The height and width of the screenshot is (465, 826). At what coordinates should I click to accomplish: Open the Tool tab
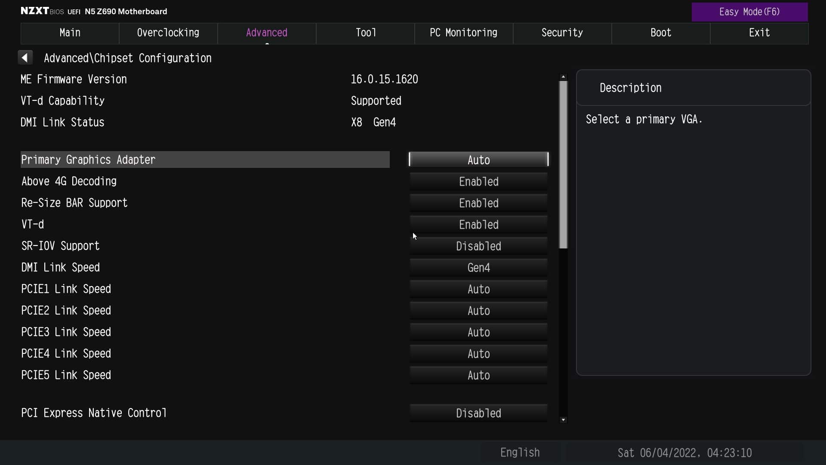pyautogui.click(x=365, y=33)
